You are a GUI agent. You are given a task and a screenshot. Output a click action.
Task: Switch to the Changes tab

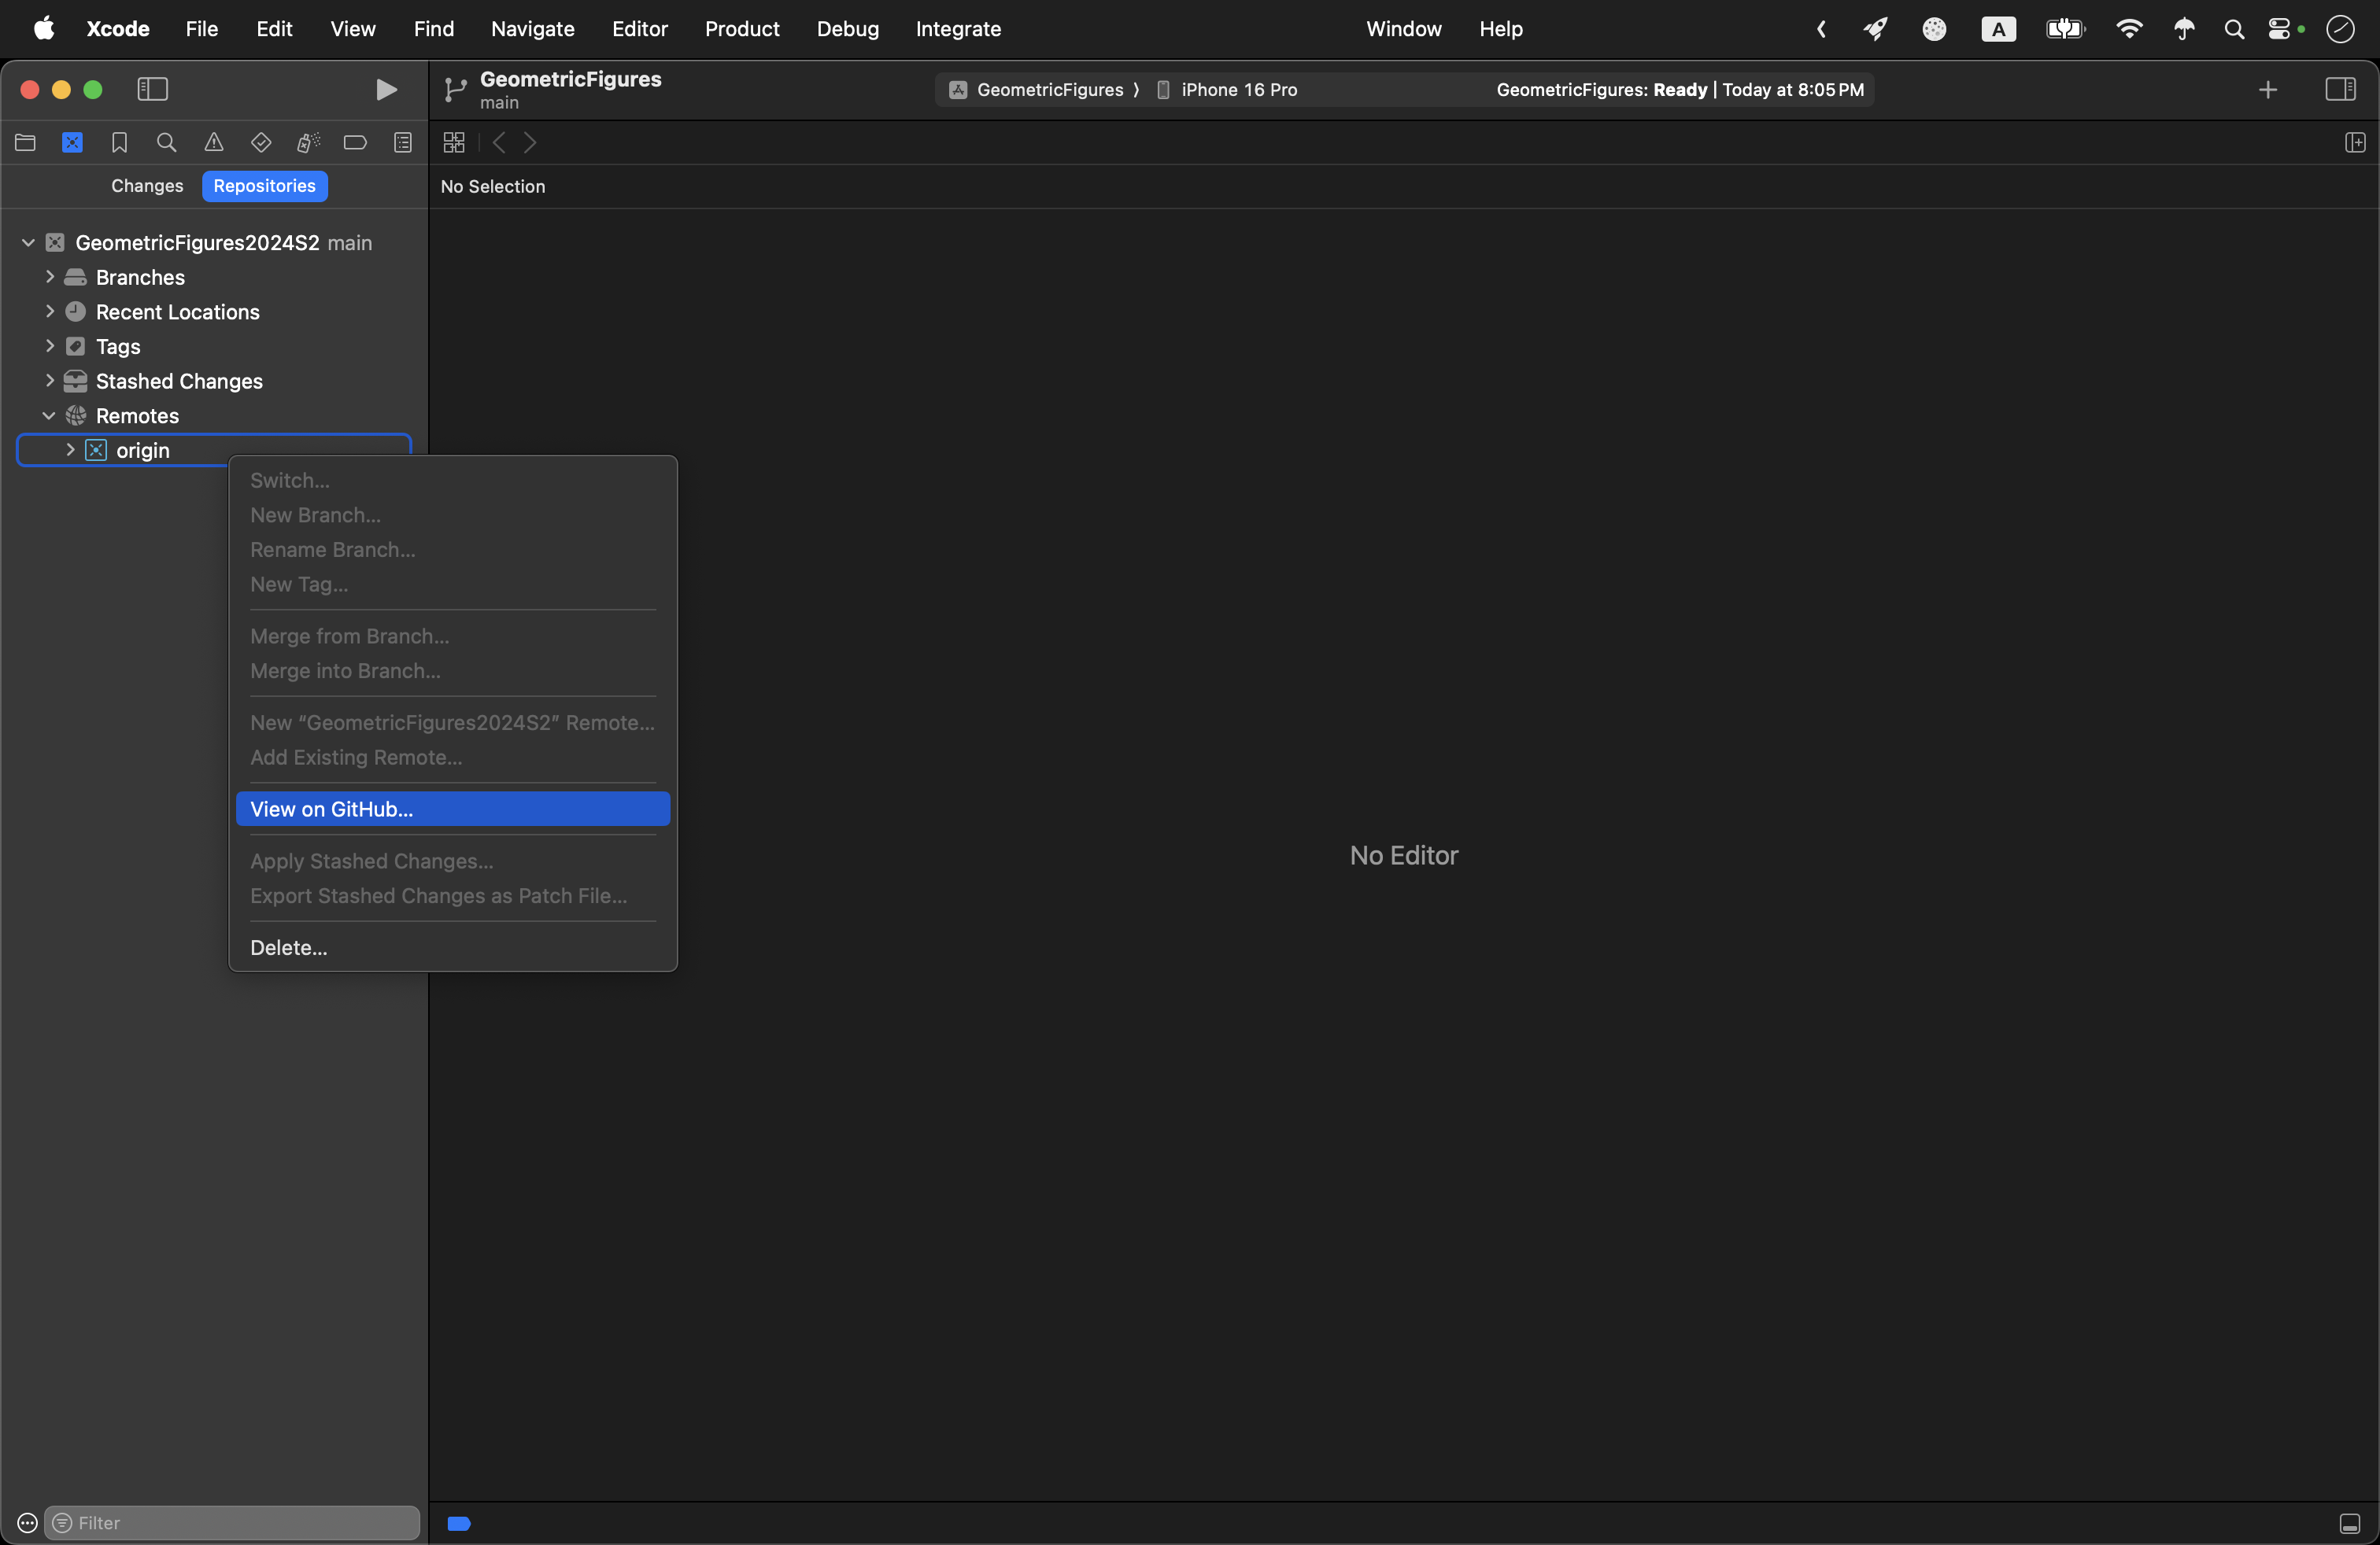147,186
